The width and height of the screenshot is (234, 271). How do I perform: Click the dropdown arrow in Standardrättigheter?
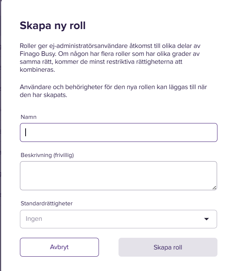click(x=207, y=219)
